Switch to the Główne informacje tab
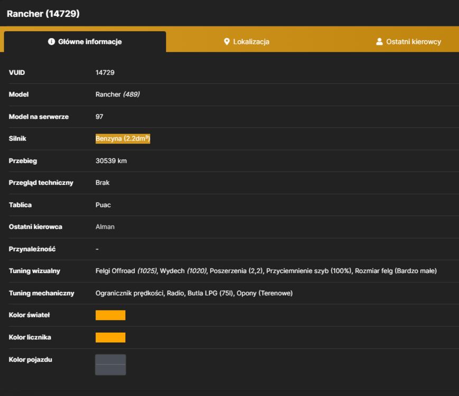Screen dimensions: 459x396 pos(85,42)
